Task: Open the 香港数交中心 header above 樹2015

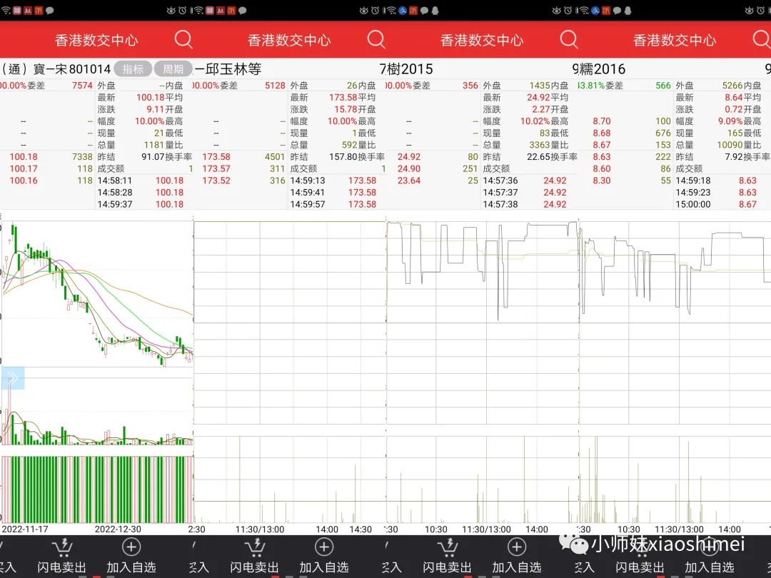Action: pos(481,40)
